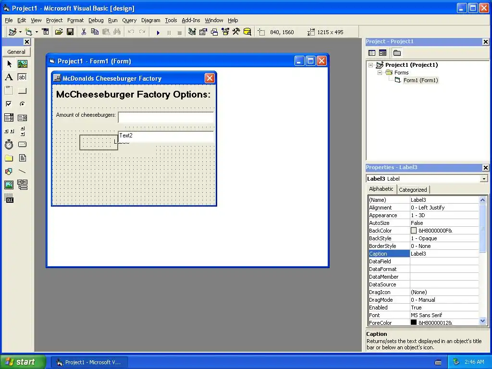492x369 pixels.
Task: Select the Shape control in the toolbox
Action: click(9, 172)
